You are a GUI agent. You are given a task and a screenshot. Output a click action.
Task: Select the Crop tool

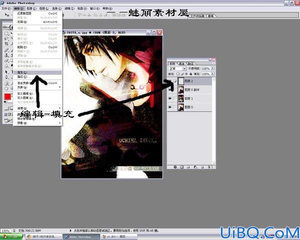point(6,43)
